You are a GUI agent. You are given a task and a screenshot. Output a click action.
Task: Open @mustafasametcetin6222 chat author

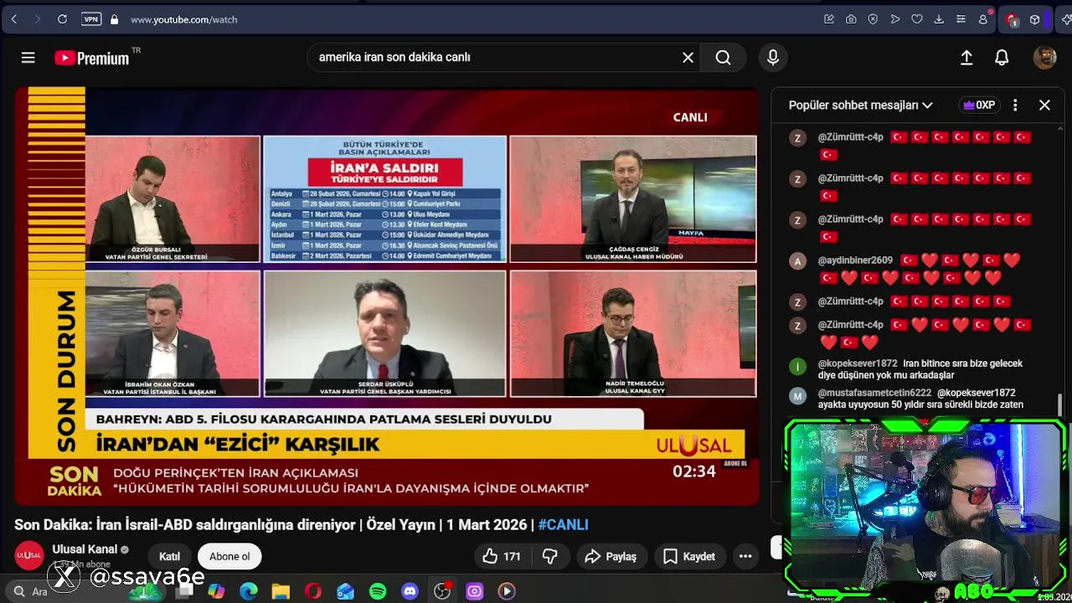[874, 393]
